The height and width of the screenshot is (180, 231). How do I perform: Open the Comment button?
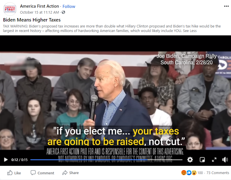[42, 173]
